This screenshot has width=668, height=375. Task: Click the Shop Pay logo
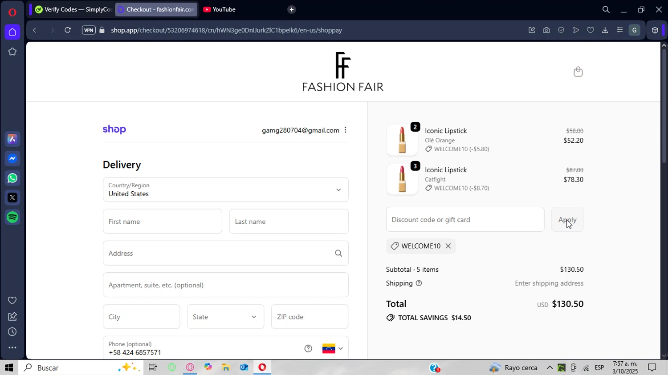click(x=114, y=129)
